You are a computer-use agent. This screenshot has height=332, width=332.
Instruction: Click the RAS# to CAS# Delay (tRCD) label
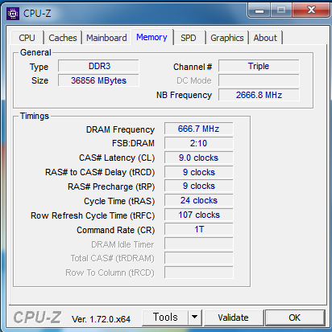[x=100, y=172]
